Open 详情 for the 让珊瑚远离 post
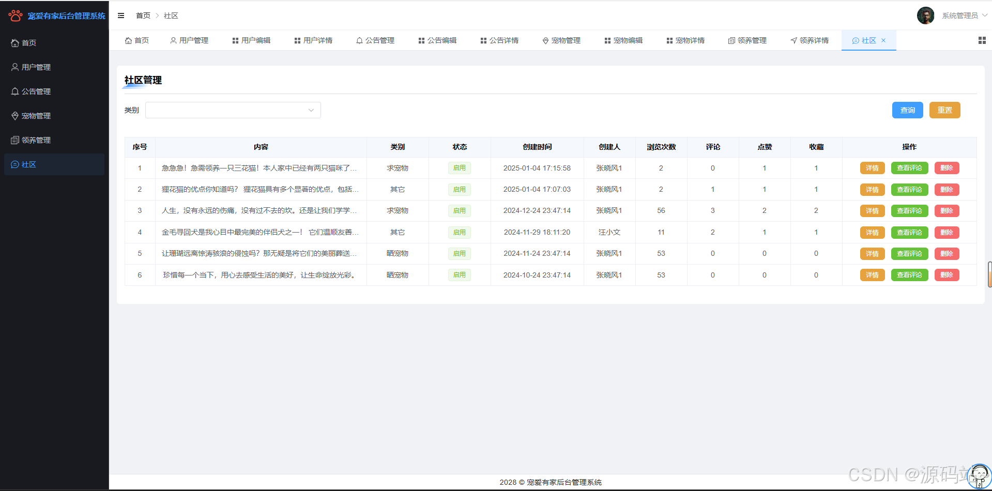 click(x=872, y=254)
